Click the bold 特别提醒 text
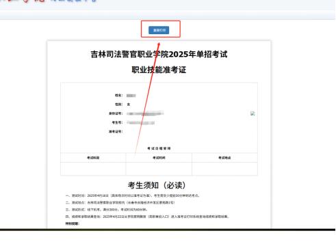 [73, 223]
